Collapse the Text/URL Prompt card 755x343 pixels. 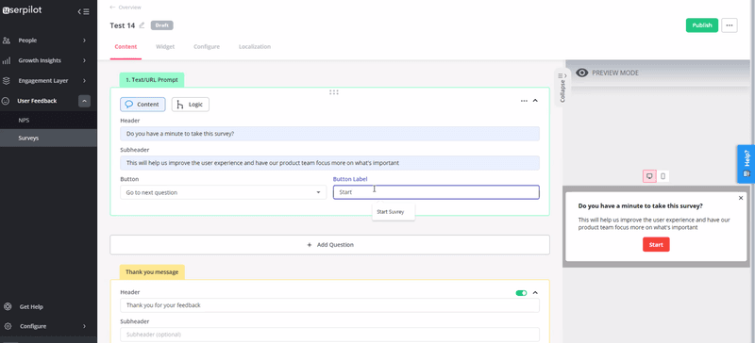click(x=535, y=101)
